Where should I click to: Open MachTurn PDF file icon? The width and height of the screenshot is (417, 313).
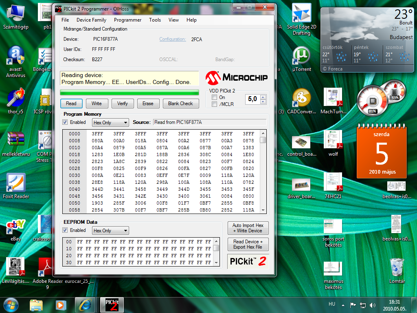click(x=333, y=101)
